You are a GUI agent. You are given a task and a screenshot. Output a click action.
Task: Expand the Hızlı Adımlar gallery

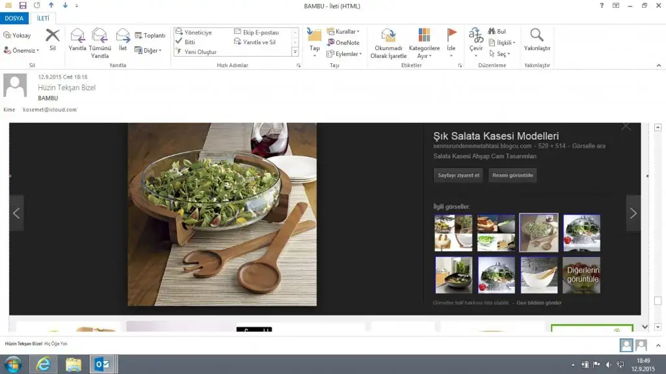[x=295, y=52]
